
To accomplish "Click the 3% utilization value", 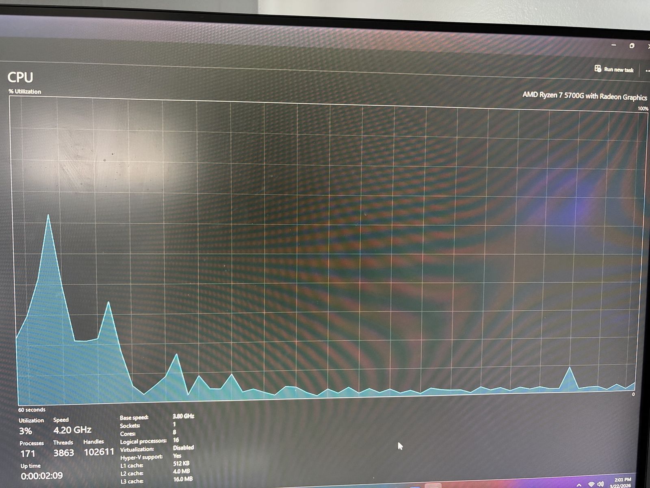I will click(26, 431).
